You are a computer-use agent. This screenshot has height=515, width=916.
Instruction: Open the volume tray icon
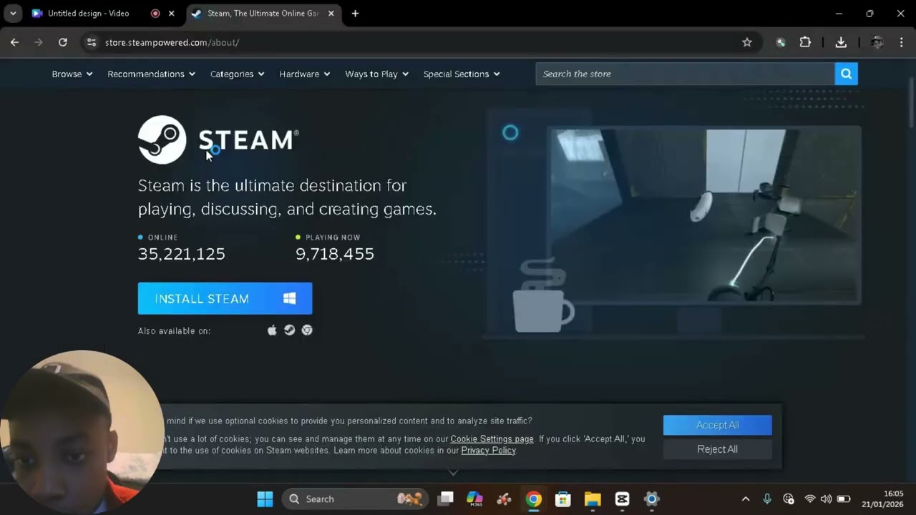[827, 499]
